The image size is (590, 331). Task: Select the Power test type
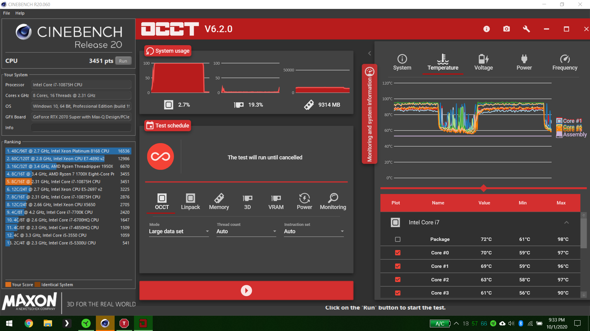[x=305, y=202]
